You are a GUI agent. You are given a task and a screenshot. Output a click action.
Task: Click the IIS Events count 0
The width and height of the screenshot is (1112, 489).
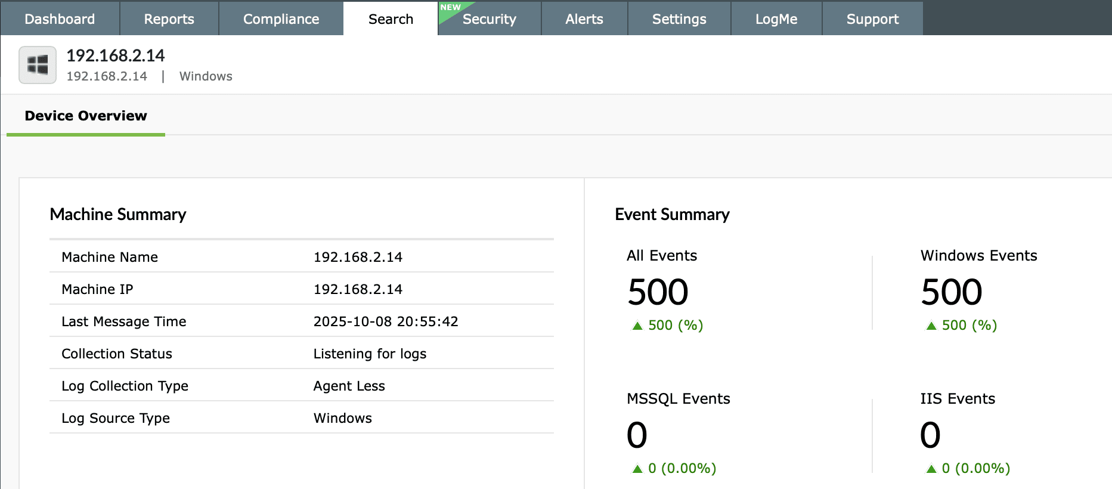[930, 435]
